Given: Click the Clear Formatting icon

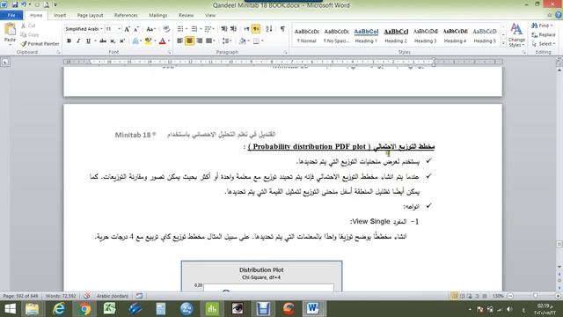Looking at the screenshot, I should point(166,29).
